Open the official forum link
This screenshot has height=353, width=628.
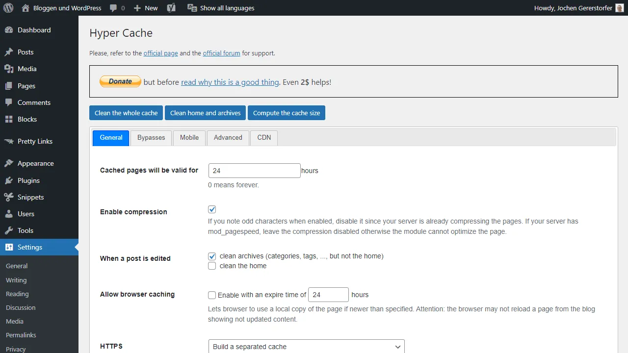[222, 53]
